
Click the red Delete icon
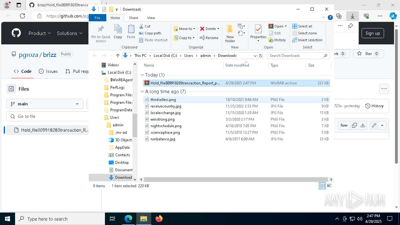[202, 29]
